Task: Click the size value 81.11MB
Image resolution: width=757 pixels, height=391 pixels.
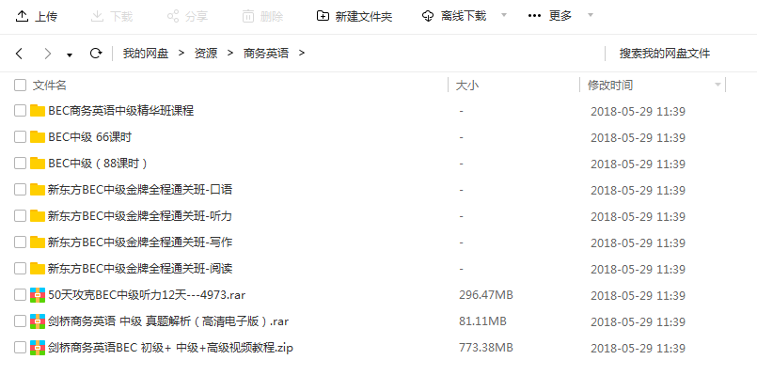Action: click(x=482, y=321)
